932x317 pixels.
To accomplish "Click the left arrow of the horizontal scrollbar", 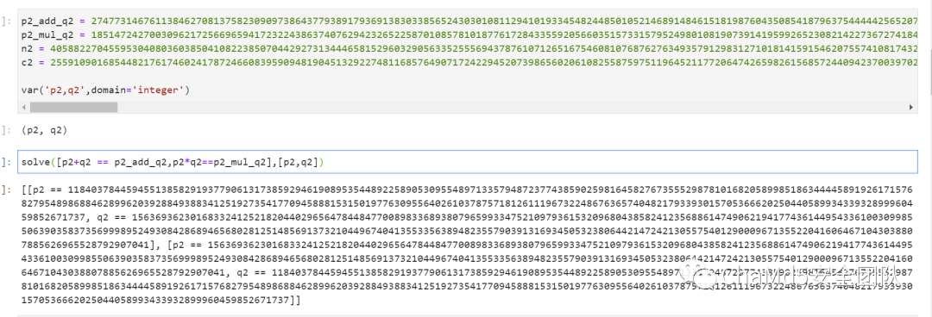I will tap(24, 108).
